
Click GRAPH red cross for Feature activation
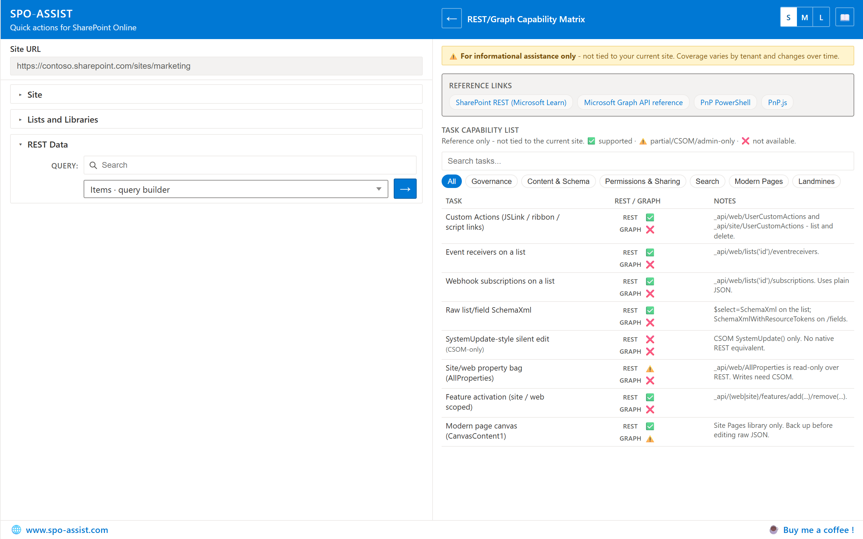pyautogui.click(x=650, y=409)
